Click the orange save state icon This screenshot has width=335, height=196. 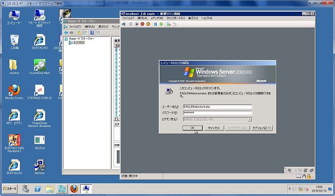click(x=148, y=24)
